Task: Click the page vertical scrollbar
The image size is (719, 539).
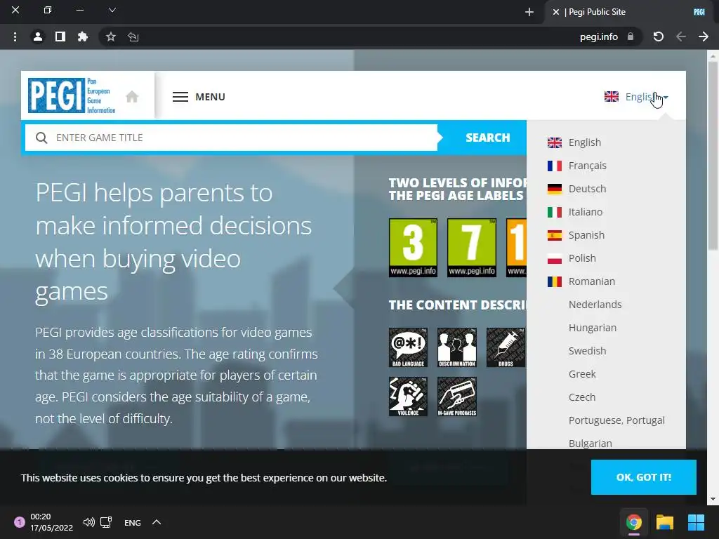Action: (713, 156)
